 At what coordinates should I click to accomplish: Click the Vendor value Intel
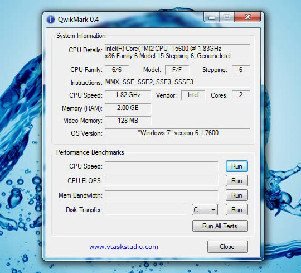193,95
